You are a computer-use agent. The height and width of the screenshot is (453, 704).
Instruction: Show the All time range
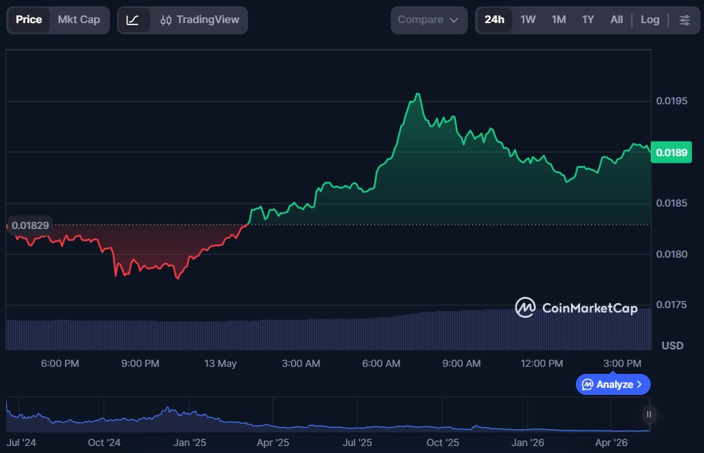(x=616, y=20)
